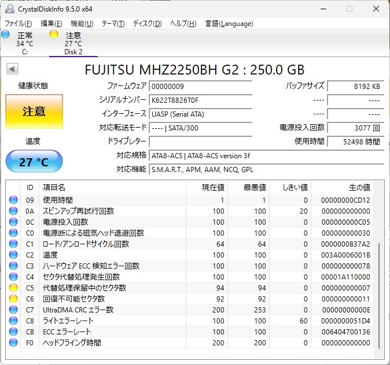
Task: Click 回復不可能セクタ数 attribute name
Action: pyautogui.click(x=74, y=299)
